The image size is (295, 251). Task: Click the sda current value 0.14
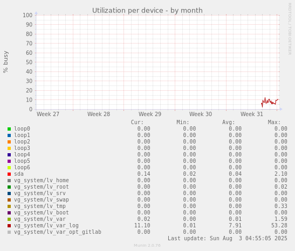pos(144,174)
